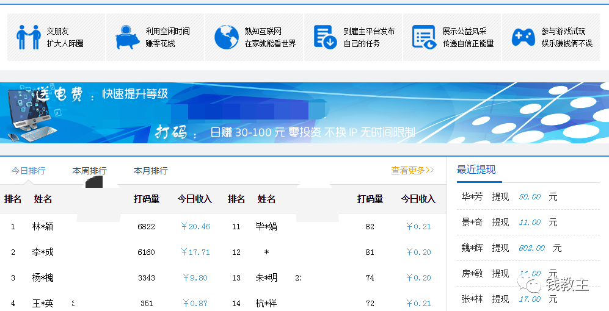This screenshot has width=609, height=311.
Task: Click the 送电费 promotional banner
Action: coord(305,113)
